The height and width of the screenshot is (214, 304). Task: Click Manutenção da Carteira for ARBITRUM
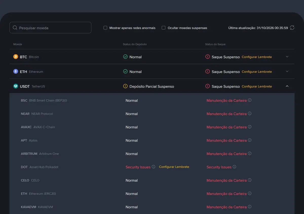227,154
